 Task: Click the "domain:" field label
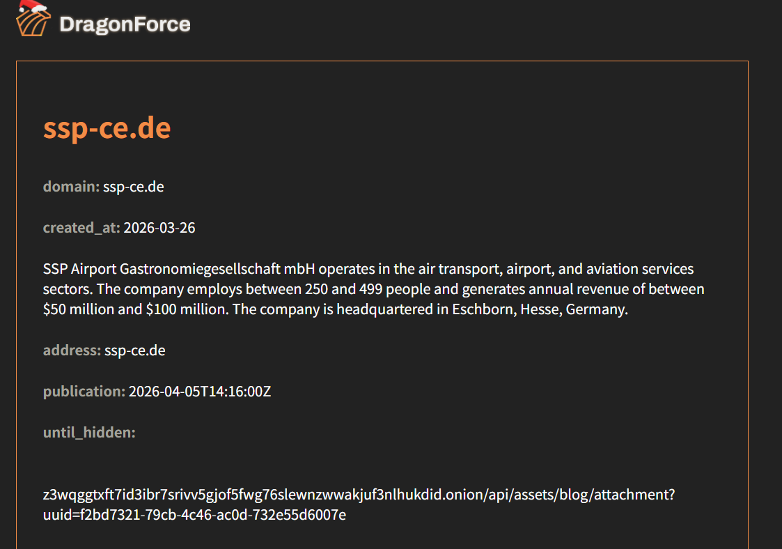pyautogui.click(x=71, y=187)
